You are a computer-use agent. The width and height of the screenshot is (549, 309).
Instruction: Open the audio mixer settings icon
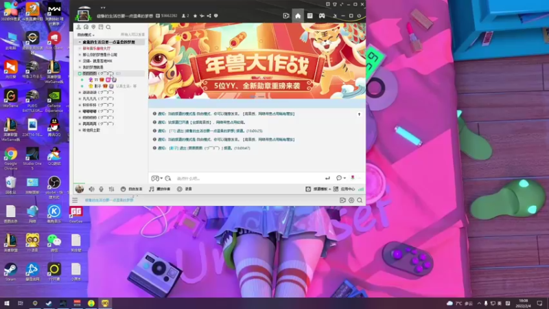[x=111, y=190]
